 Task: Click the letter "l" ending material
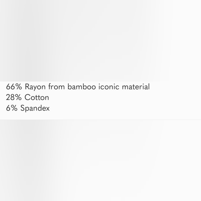tap(149, 86)
